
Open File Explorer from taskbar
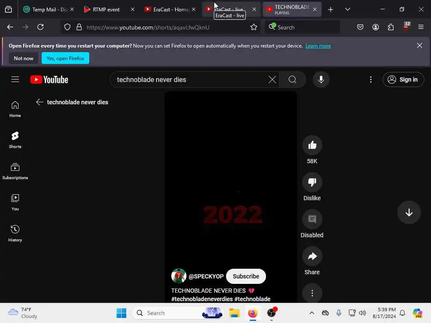(x=234, y=313)
